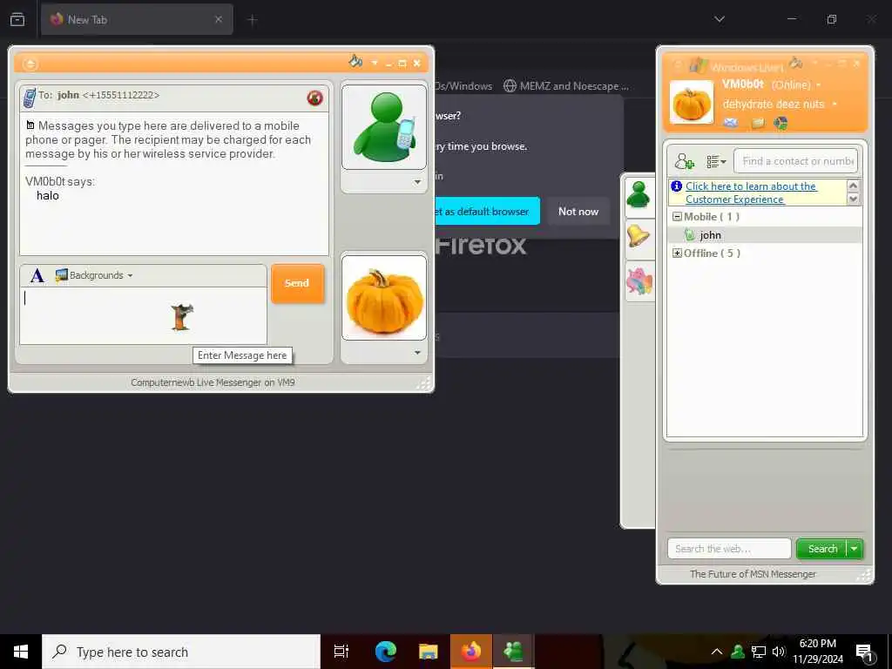The width and height of the screenshot is (892, 669).
Task: Open Task View from taskbar
Action: coord(341,652)
